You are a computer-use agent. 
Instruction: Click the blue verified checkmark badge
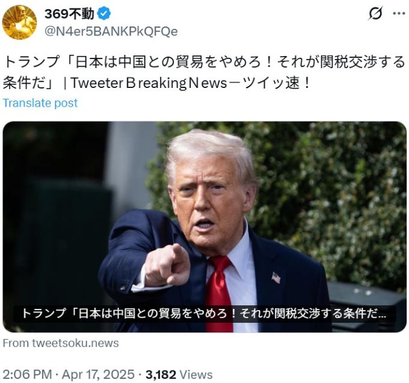pos(104,14)
